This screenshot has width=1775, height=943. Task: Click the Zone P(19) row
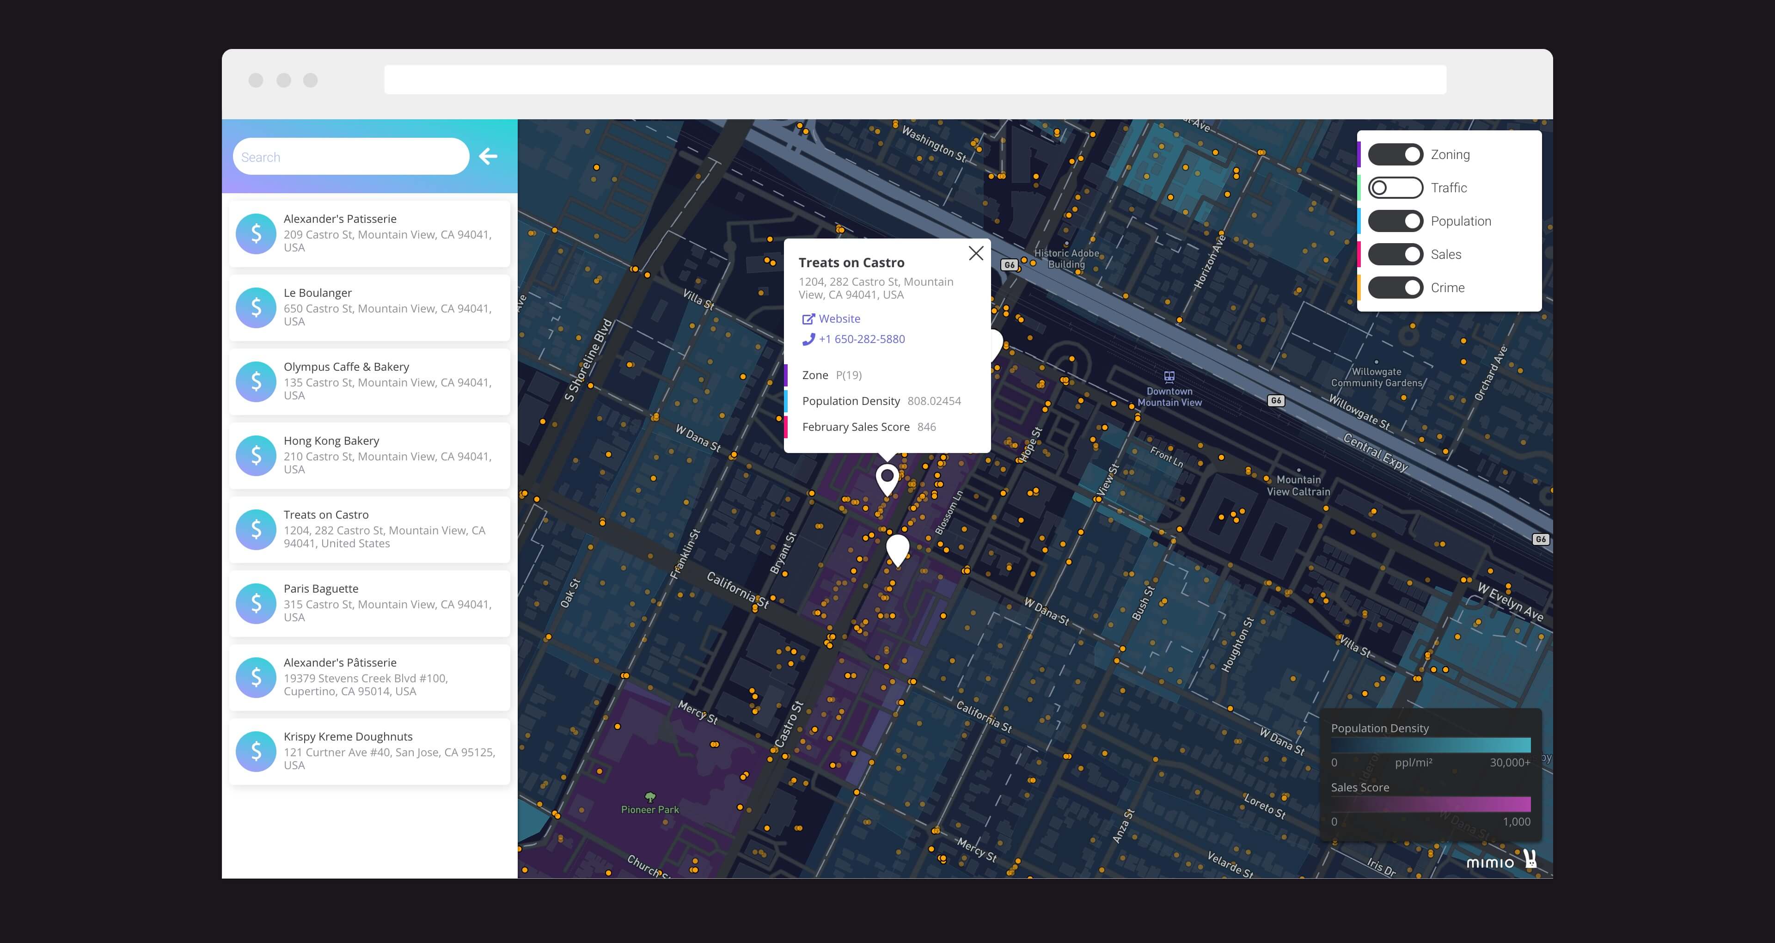click(887, 375)
